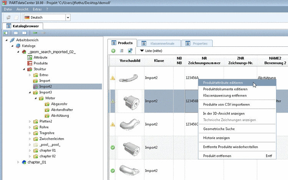Expand the Rohre folder
The height and width of the screenshot is (180, 288).
pyautogui.click(x=30, y=127)
